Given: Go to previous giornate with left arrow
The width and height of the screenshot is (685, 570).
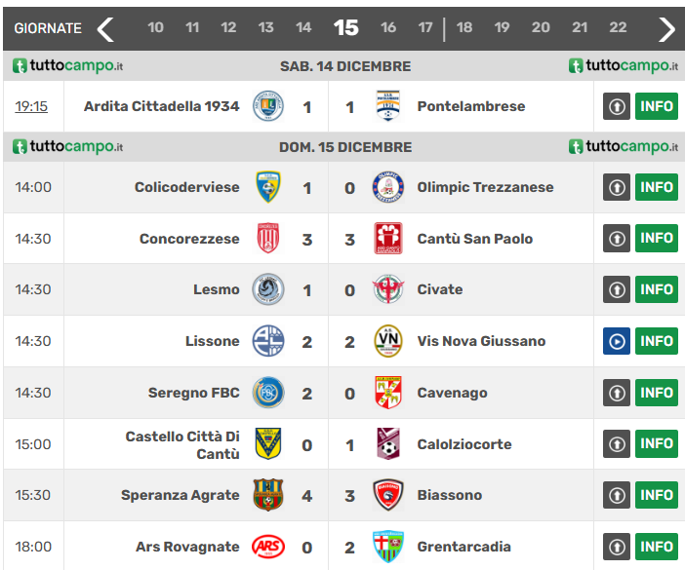Looking at the screenshot, I should point(105,28).
